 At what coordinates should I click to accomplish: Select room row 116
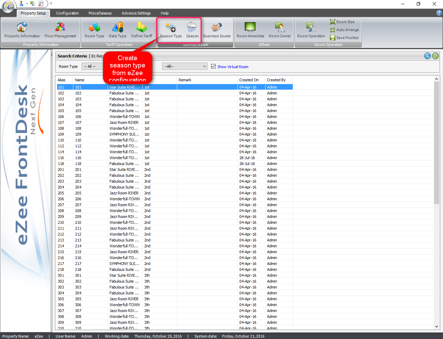tap(175, 158)
